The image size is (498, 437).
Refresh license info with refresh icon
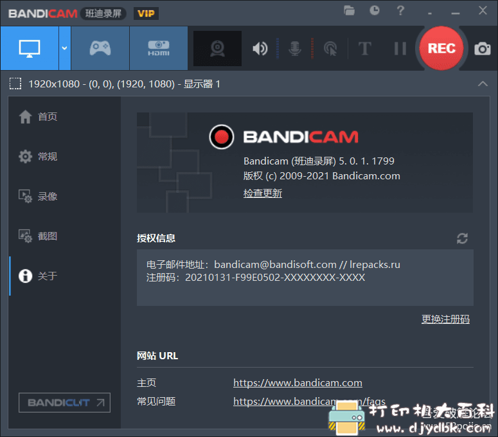click(462, 238)
